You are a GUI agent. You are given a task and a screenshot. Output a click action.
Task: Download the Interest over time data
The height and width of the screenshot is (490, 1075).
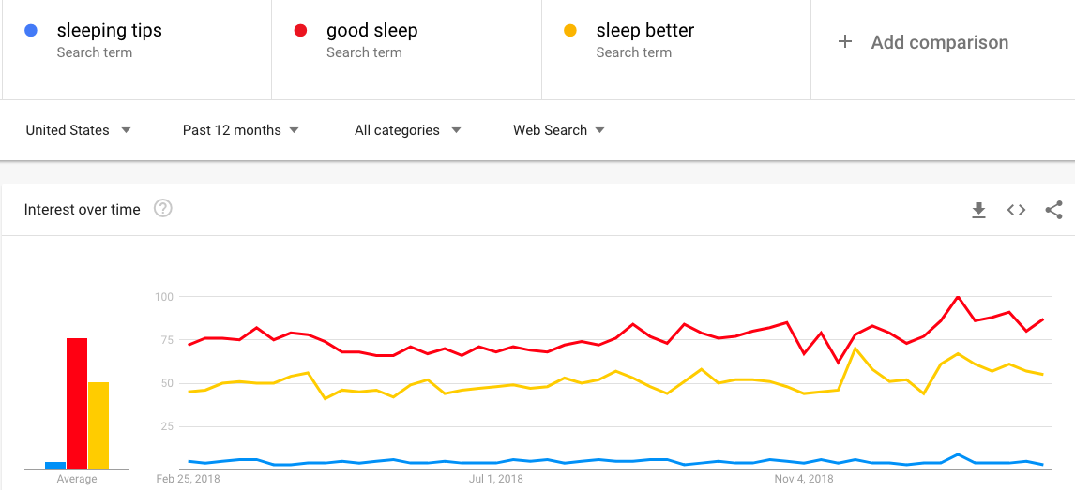tap(978, 210)
